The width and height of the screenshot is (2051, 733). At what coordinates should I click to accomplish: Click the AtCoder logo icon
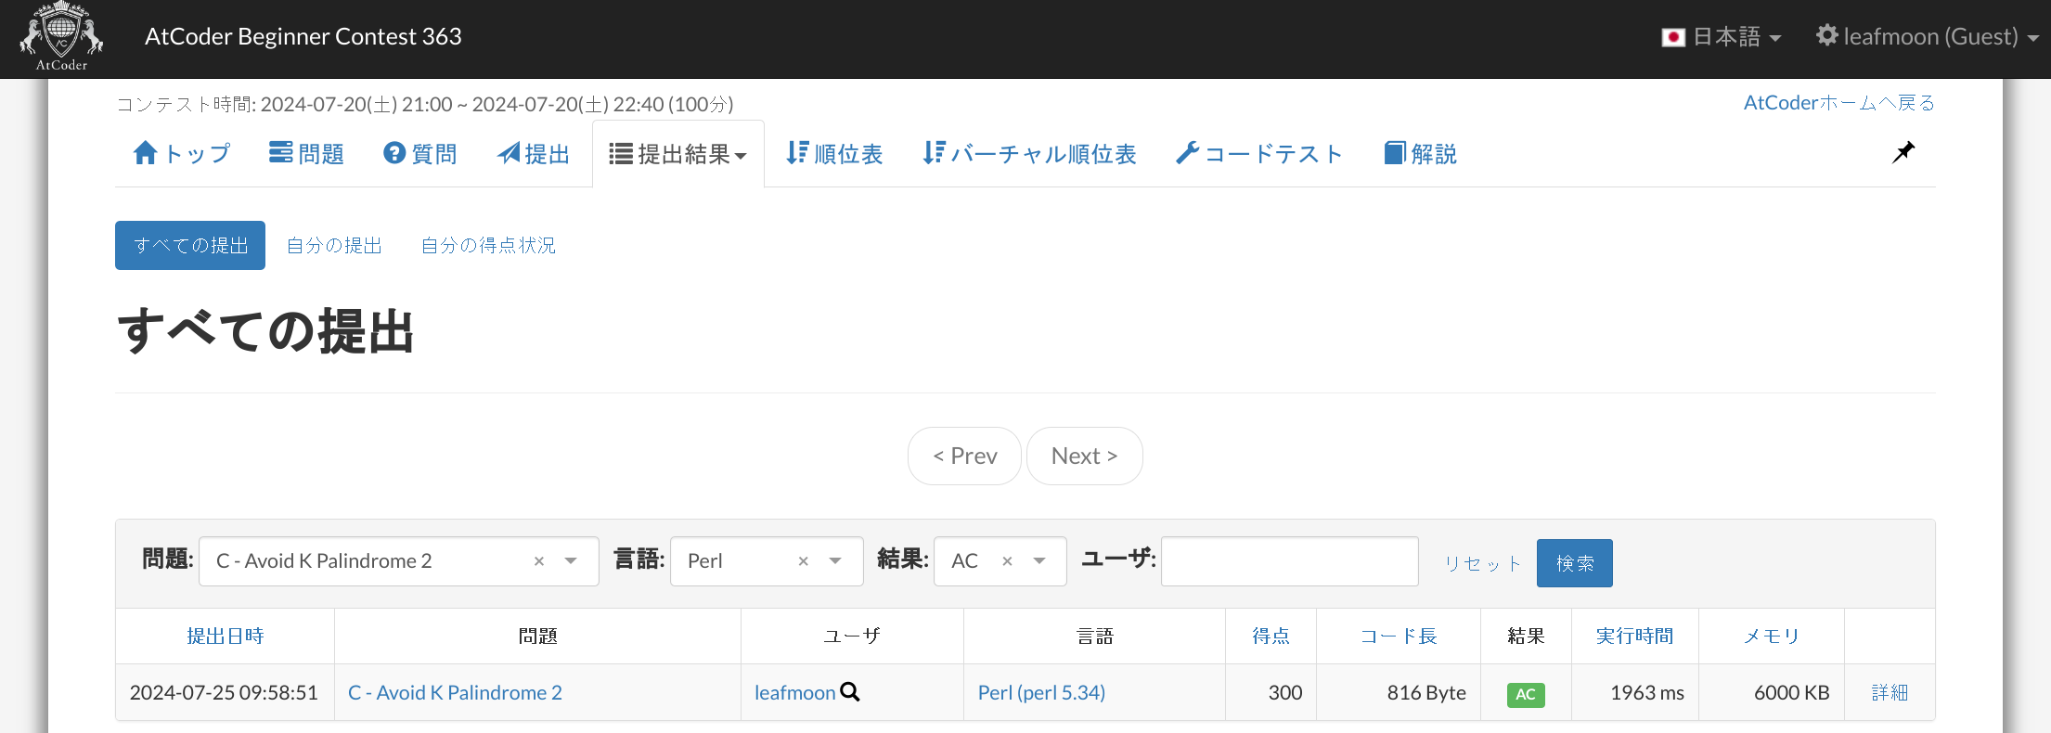click(x=61, y=37)
